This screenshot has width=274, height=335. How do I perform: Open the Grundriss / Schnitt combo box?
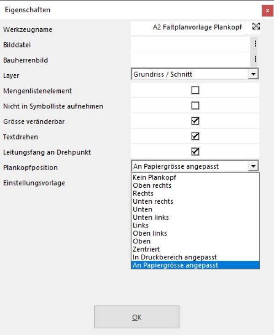(195, 74)
